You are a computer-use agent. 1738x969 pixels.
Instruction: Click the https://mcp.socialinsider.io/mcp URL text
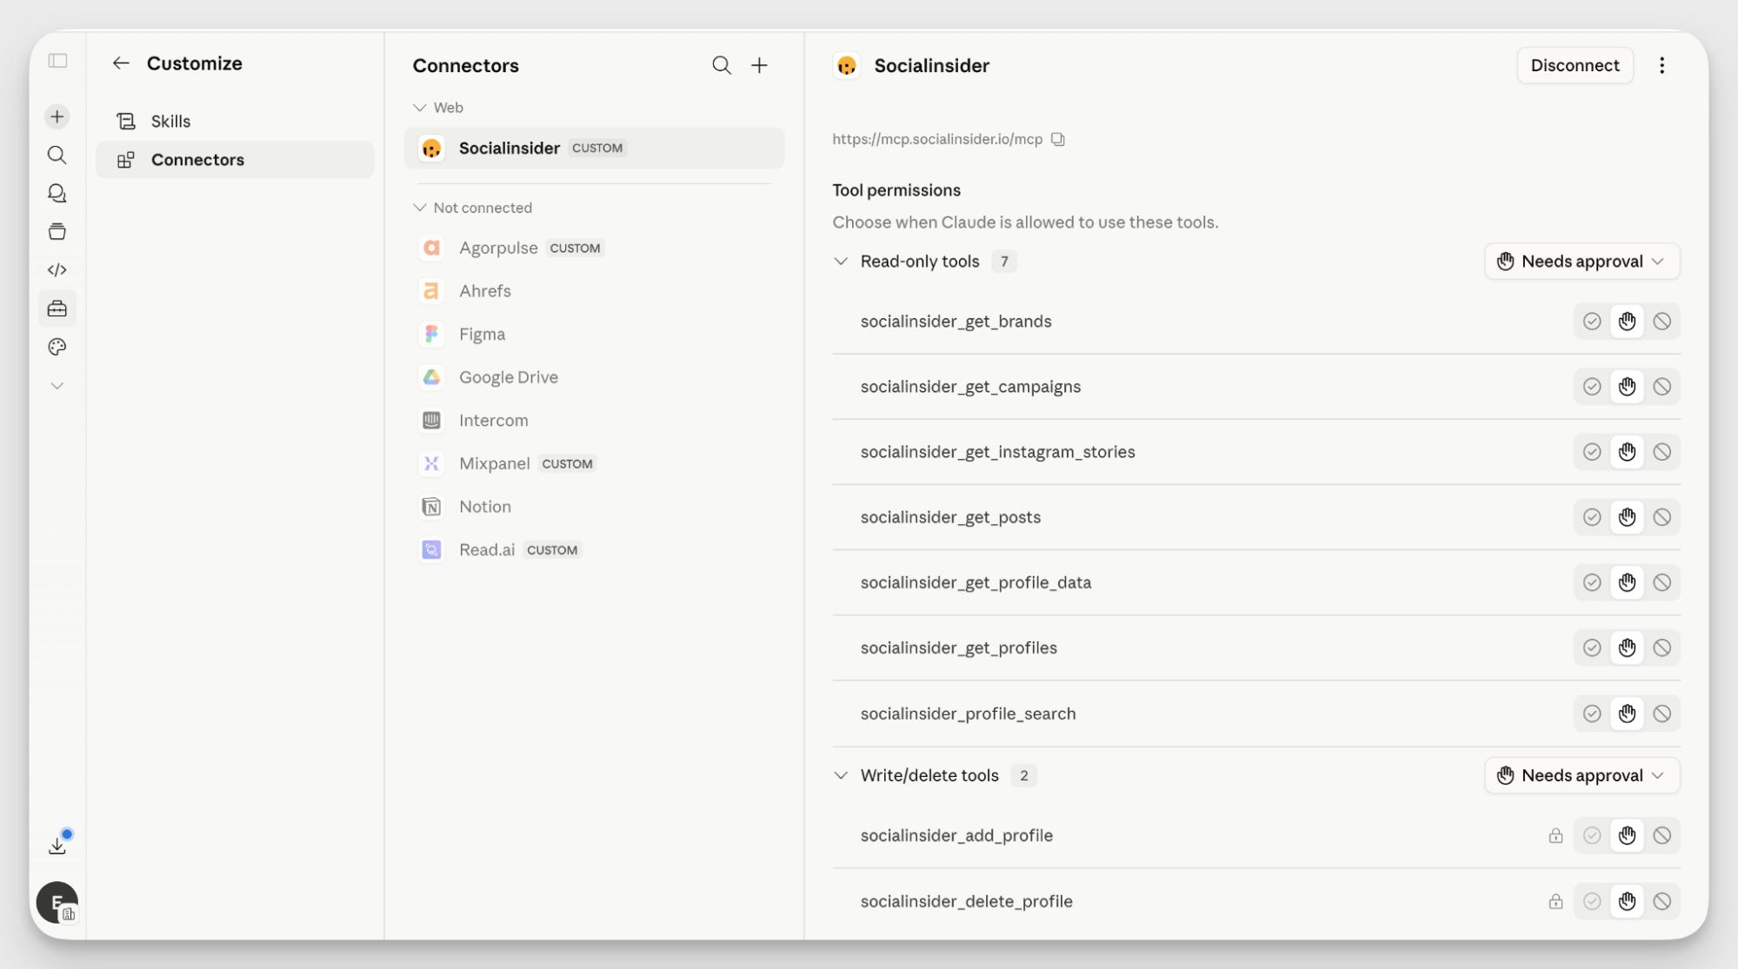pos(937,139)
